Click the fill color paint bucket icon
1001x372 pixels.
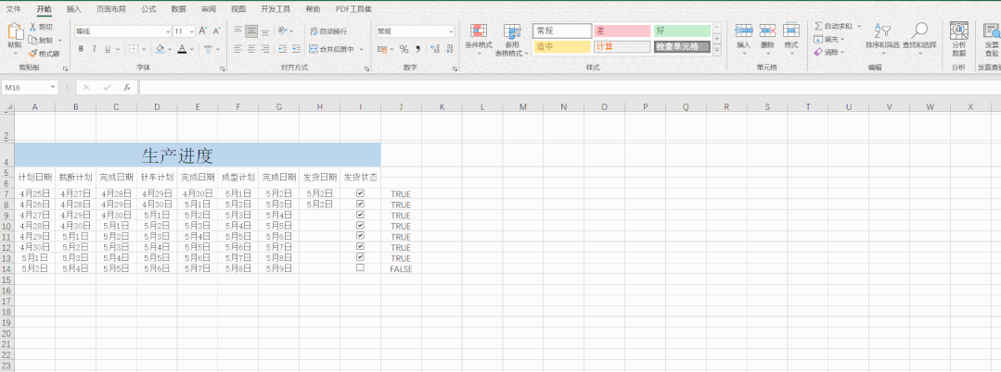(x=160, y=49)
